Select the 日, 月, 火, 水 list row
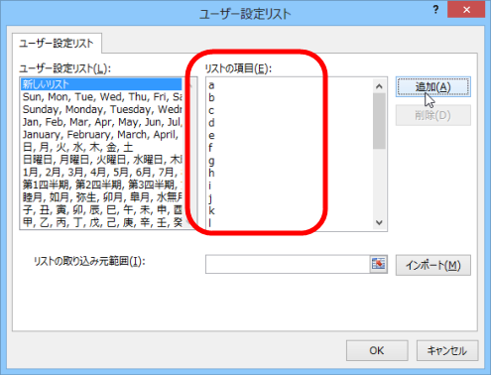 point(101,147)
